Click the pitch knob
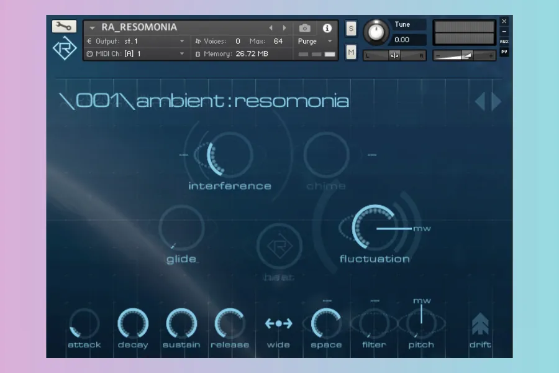This screenshot has height=373, width=559. (x=421, y=323)
